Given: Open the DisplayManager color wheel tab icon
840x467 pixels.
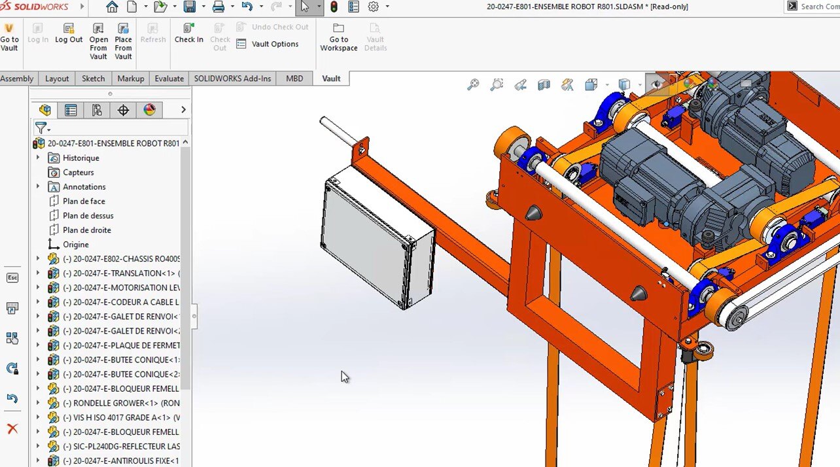Looking at the screenshot, I should point(150,110).
